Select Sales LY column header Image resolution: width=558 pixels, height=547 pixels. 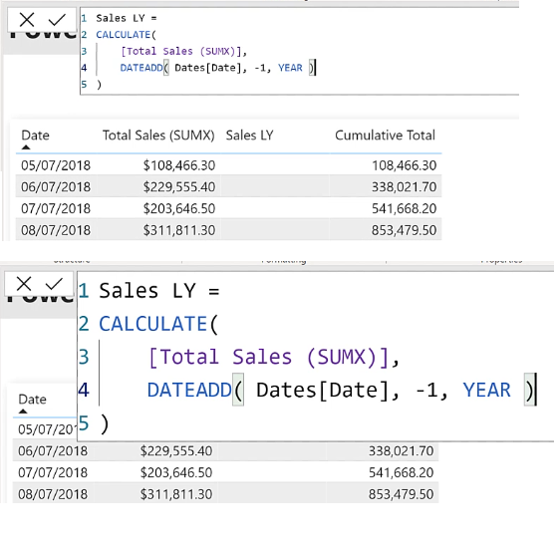(249, 136)
